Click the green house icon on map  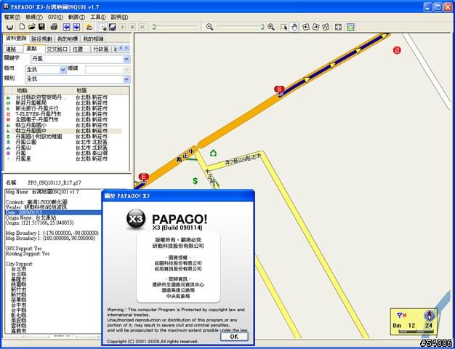coord(213,153)
